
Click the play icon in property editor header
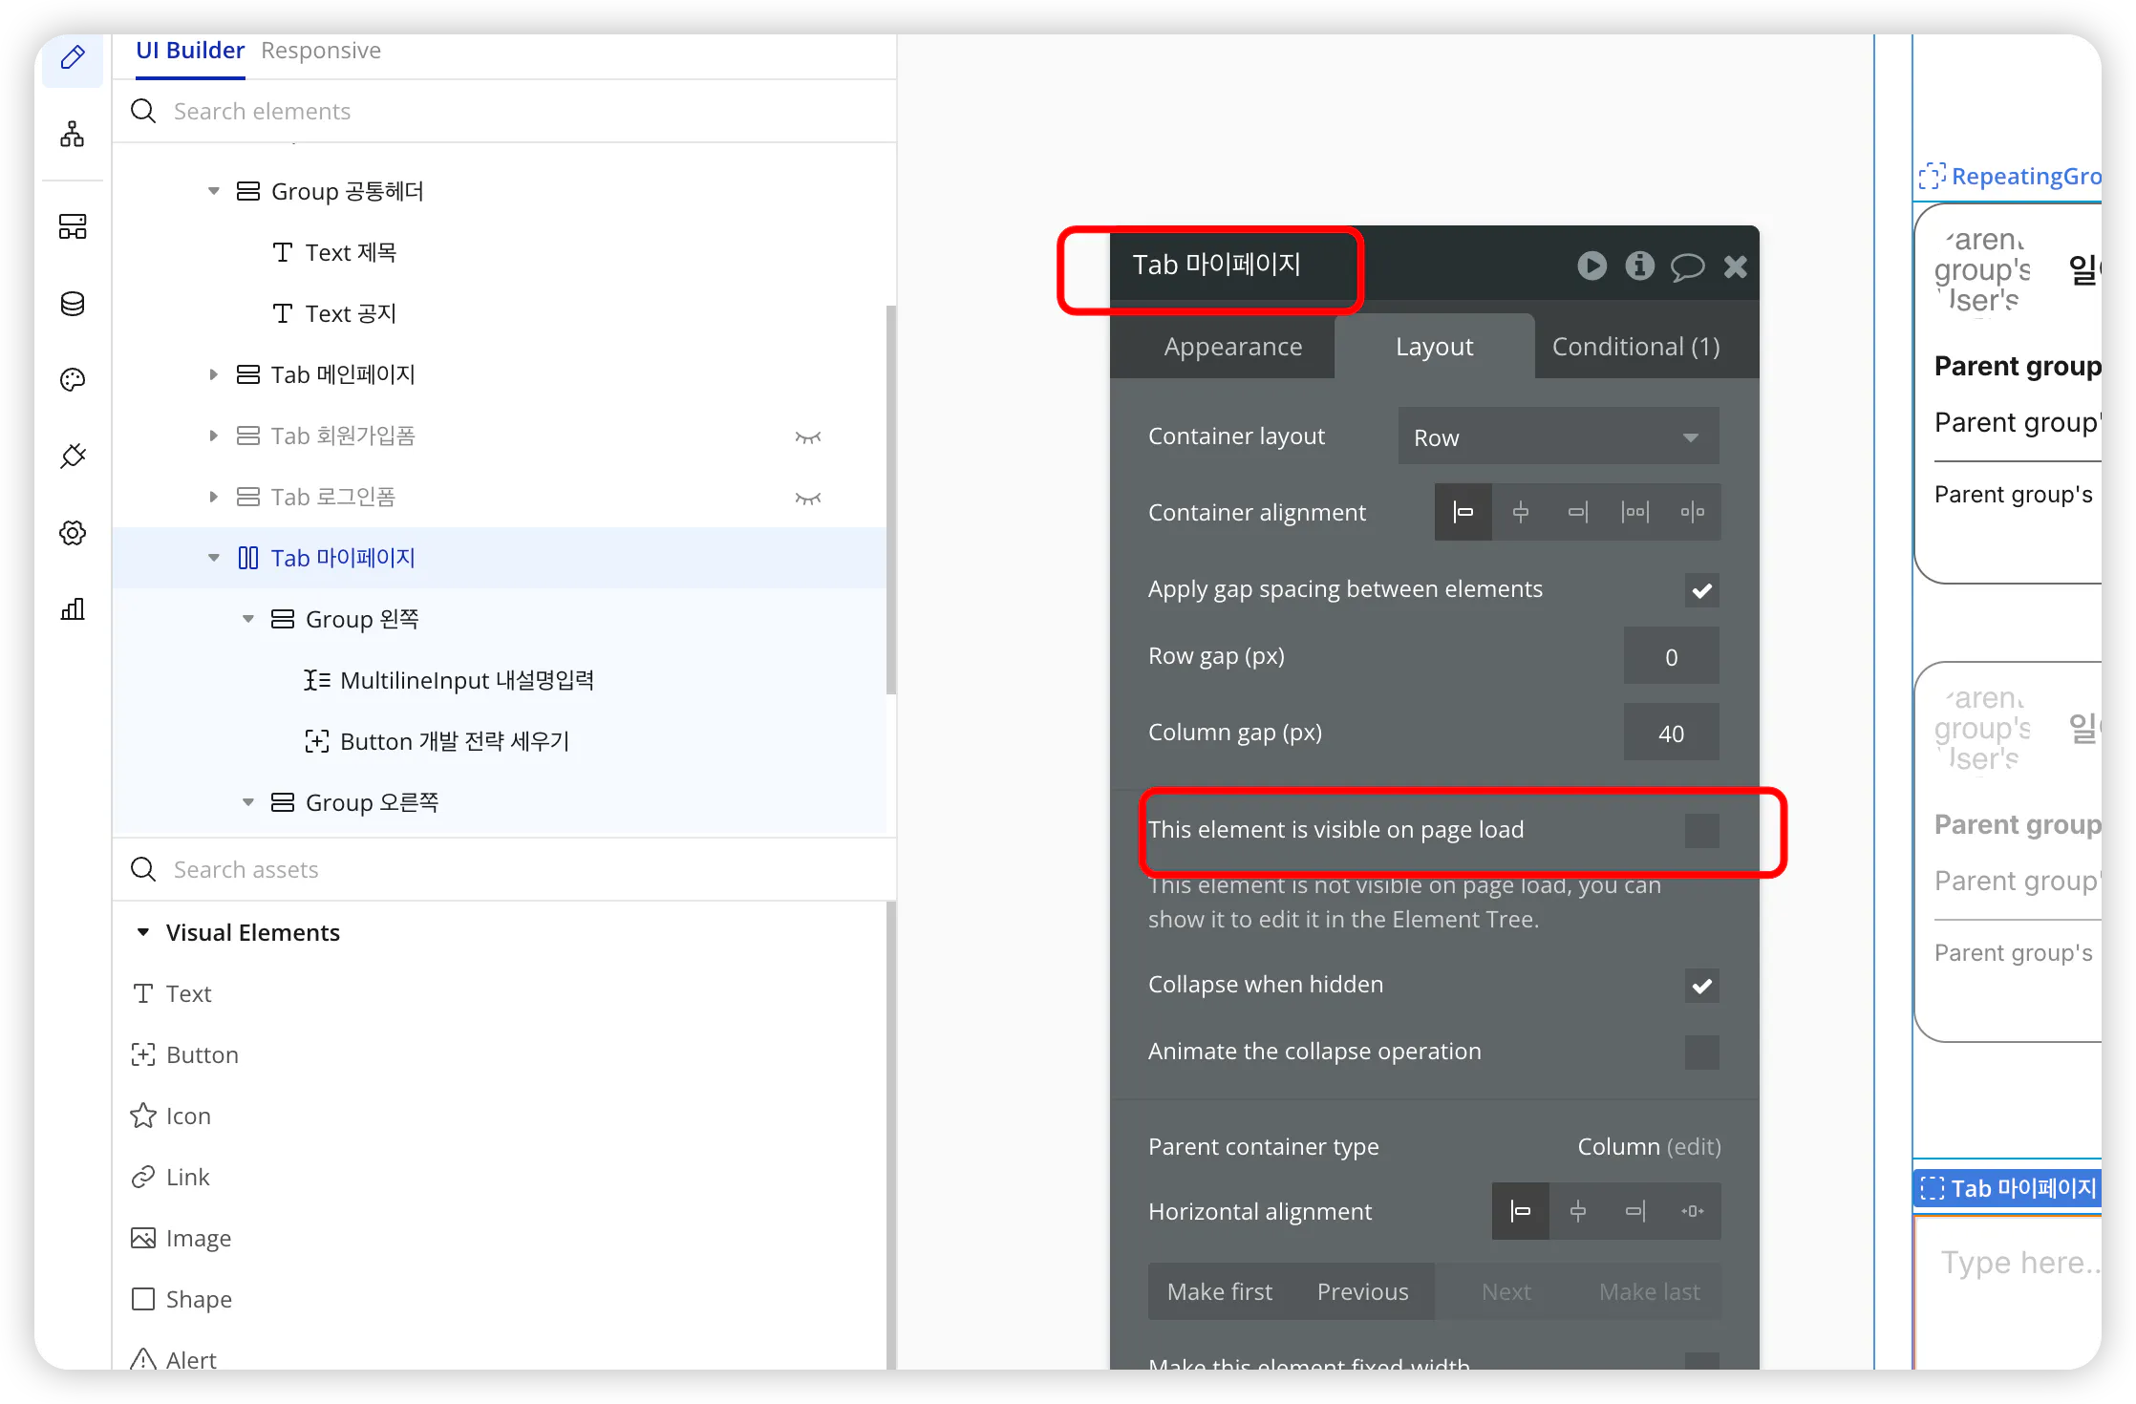(1591, 266)
